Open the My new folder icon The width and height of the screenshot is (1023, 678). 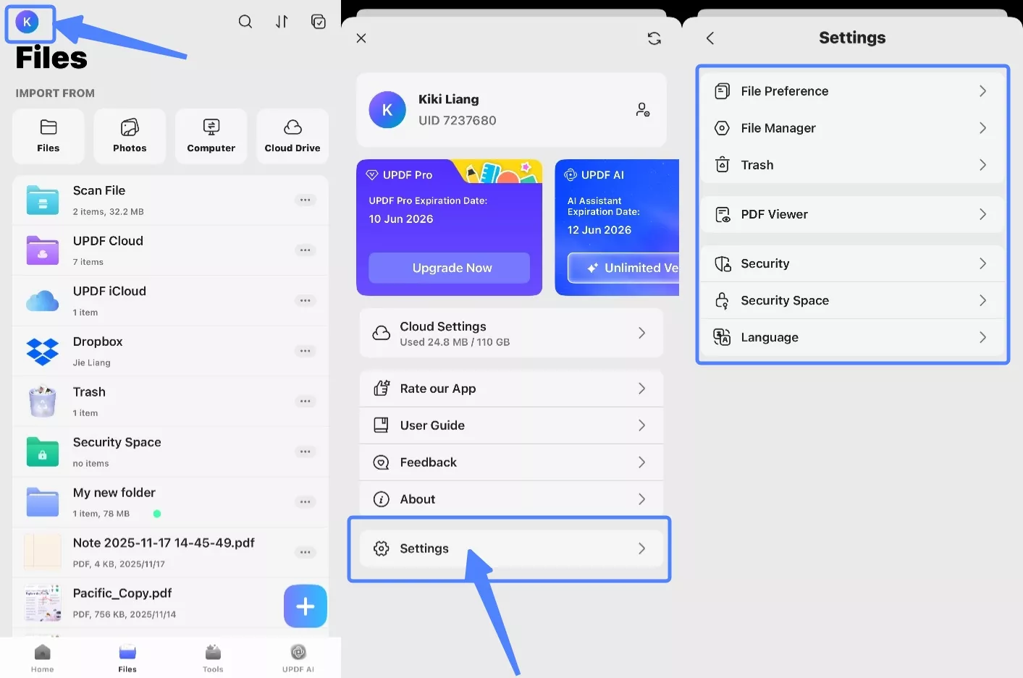coord(43,502)
